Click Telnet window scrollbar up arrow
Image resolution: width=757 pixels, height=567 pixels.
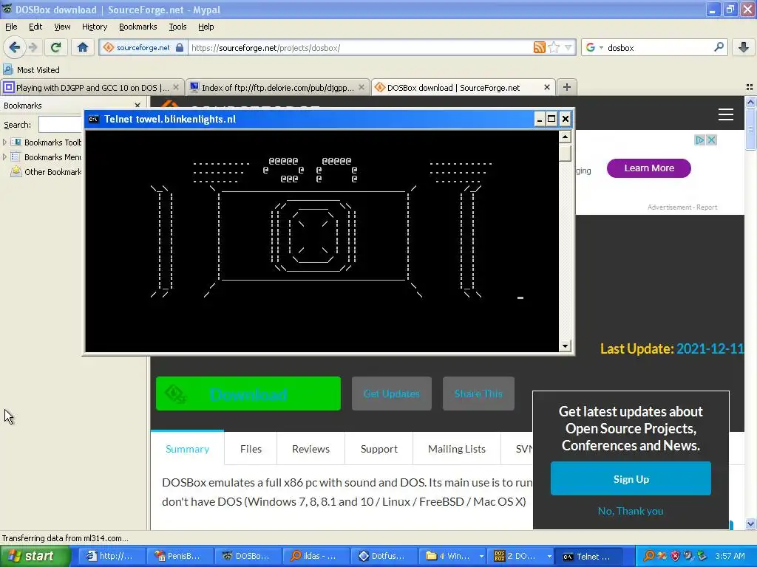coord(565,137)
